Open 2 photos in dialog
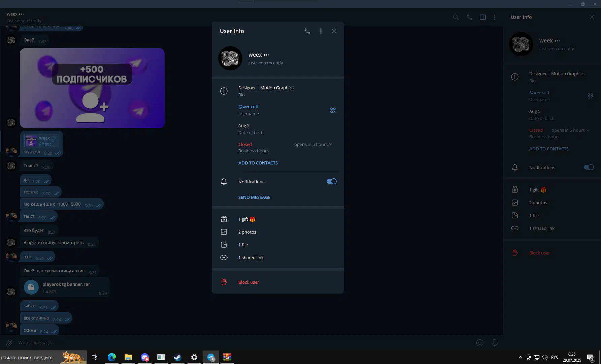The image size is (601, 364). click(x=278, y=232)
